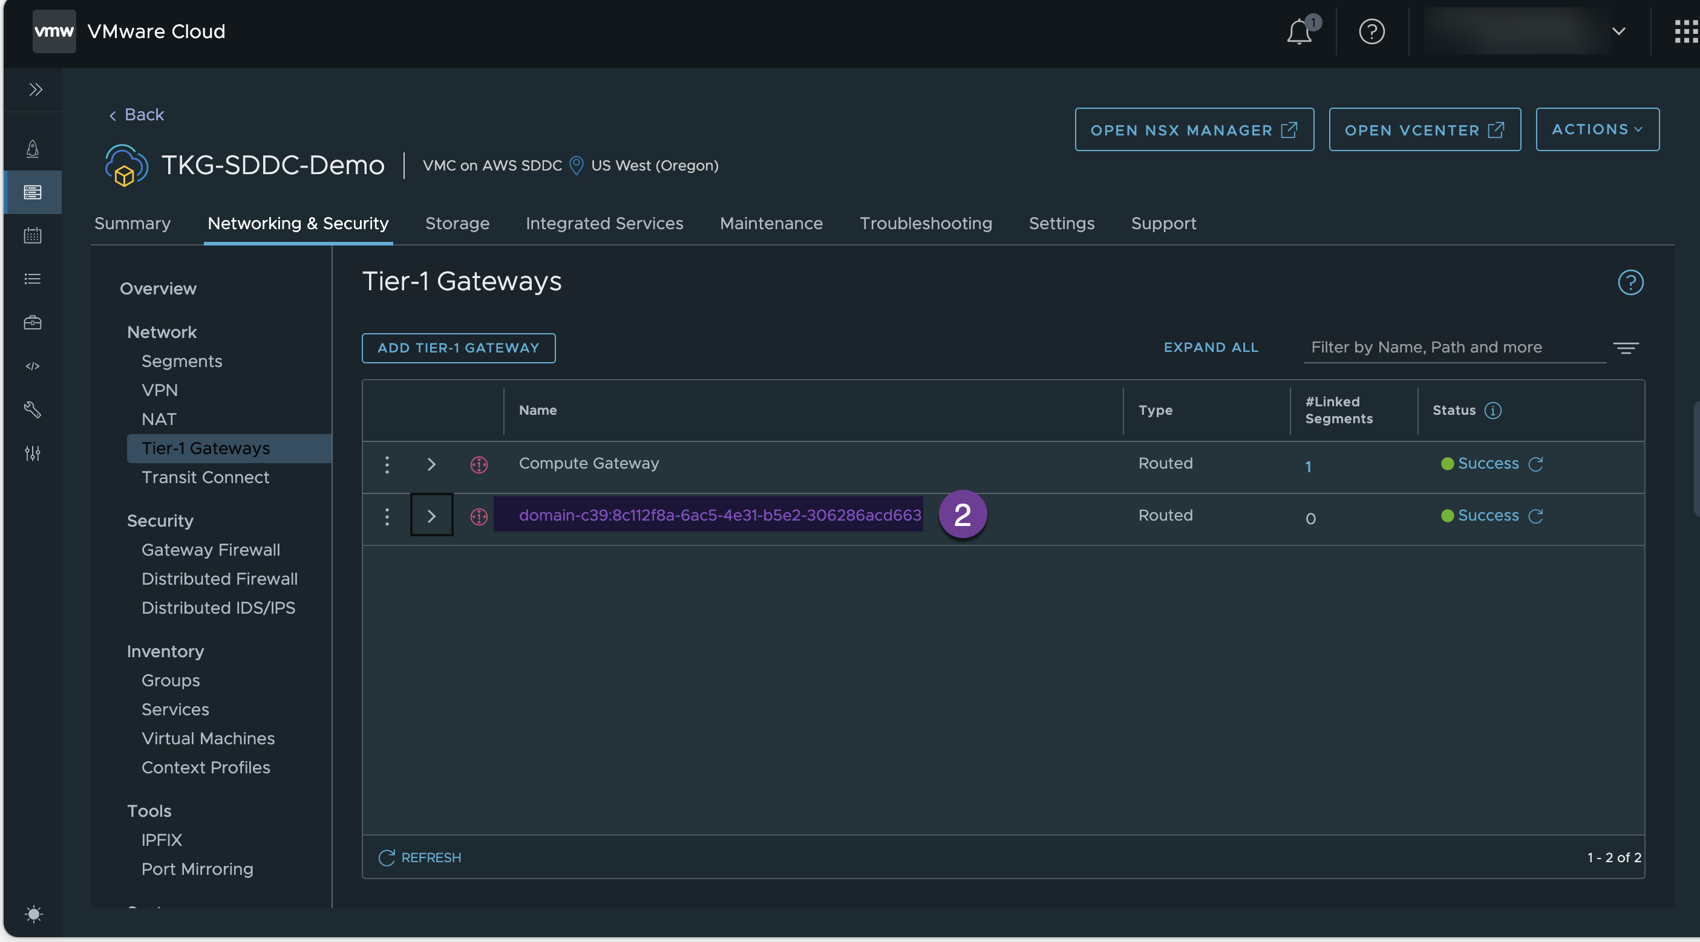Click the toolbox icon in sidebar

[x=32, y=323]
